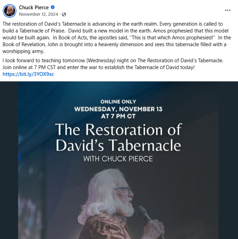
Task: Click the speaker's patterned jacket in the photo
Action: pyautogui.click(x=107, y=227)
